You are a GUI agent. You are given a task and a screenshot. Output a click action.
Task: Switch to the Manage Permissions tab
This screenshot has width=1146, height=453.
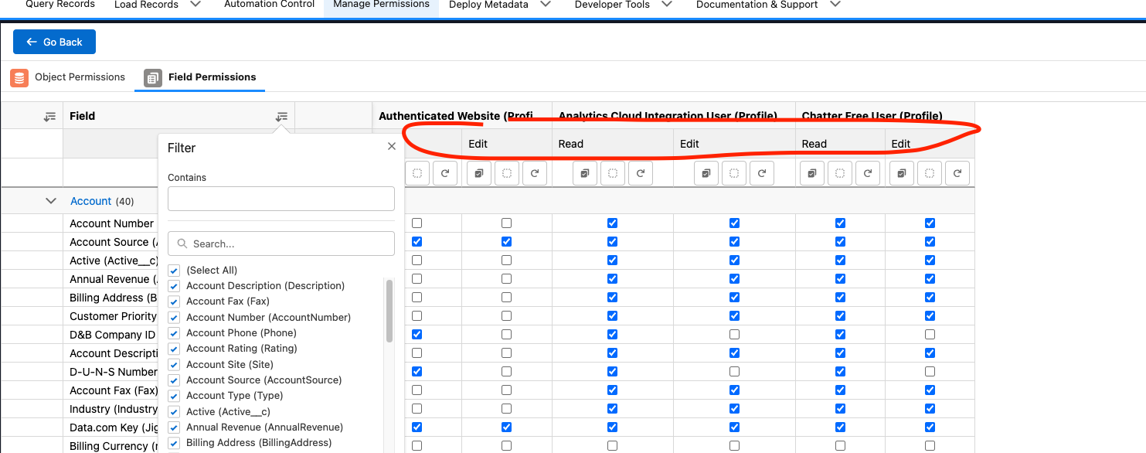(x=381, y=4)
